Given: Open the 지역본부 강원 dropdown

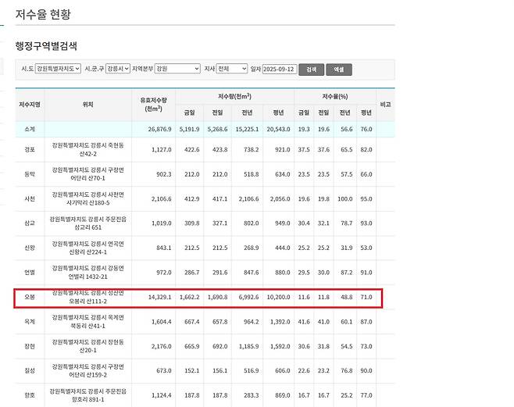Looking at the screenshot, I should click(177, 69).
